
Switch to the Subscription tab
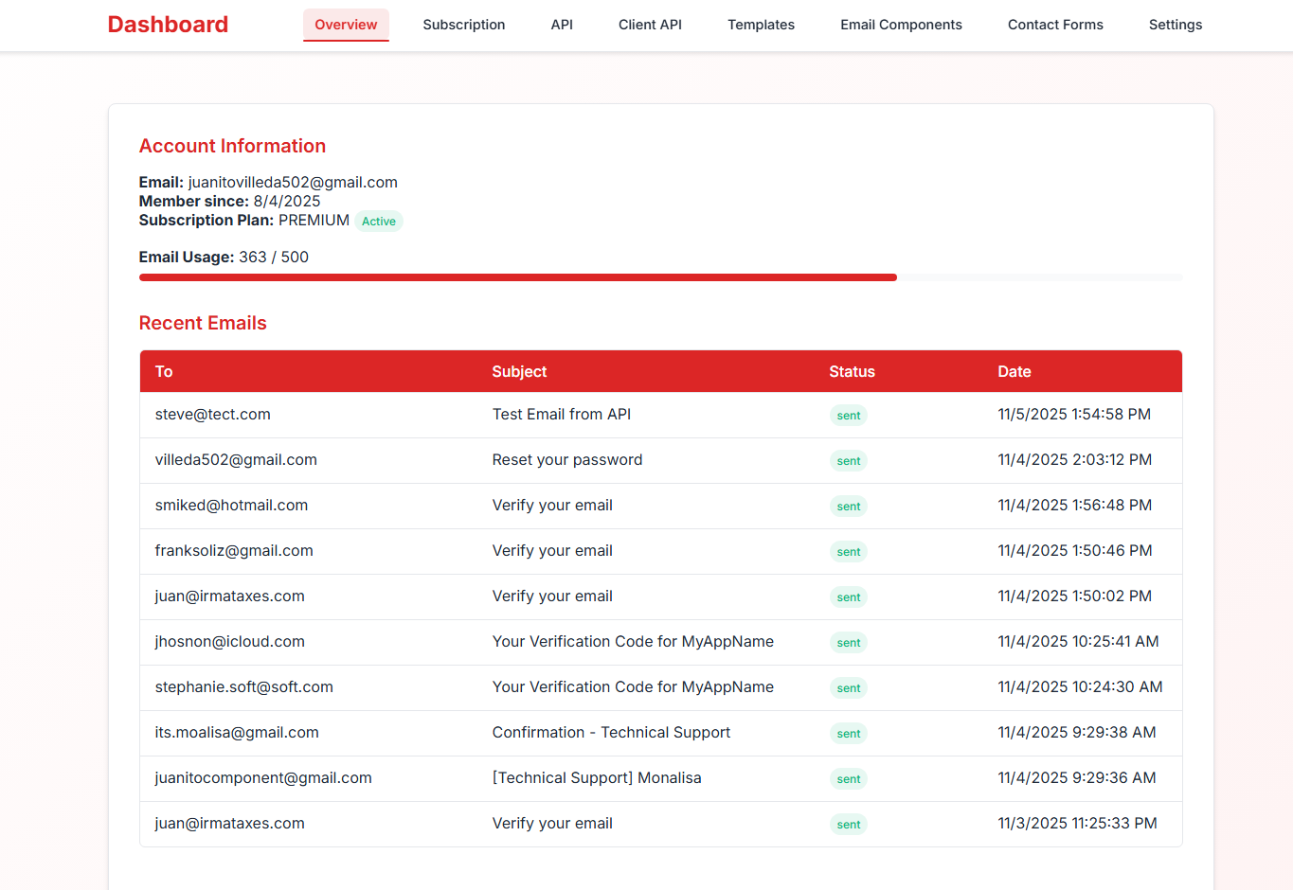click(463, 25)
